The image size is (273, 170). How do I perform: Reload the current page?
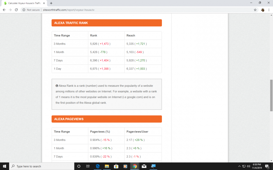[x=16, y=10]
